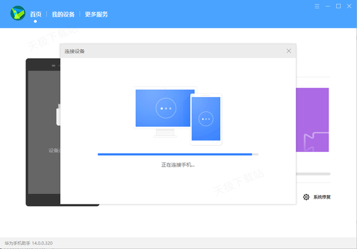Switch to the 首页 tab

click(x=36, y=14)
